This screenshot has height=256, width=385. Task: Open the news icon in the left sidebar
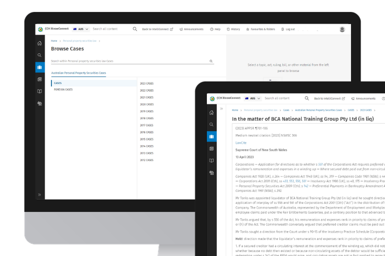tap(40, 79)
